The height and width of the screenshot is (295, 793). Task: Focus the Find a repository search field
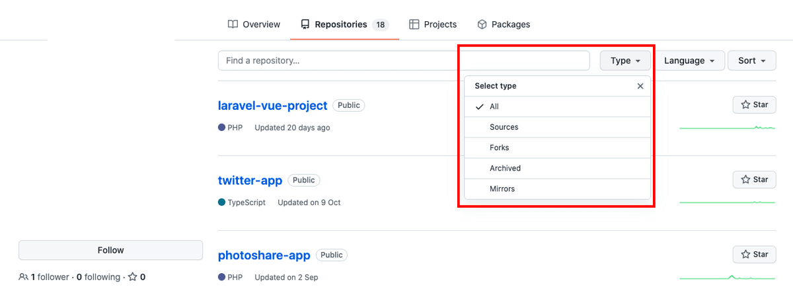click(x=404, y=60)
